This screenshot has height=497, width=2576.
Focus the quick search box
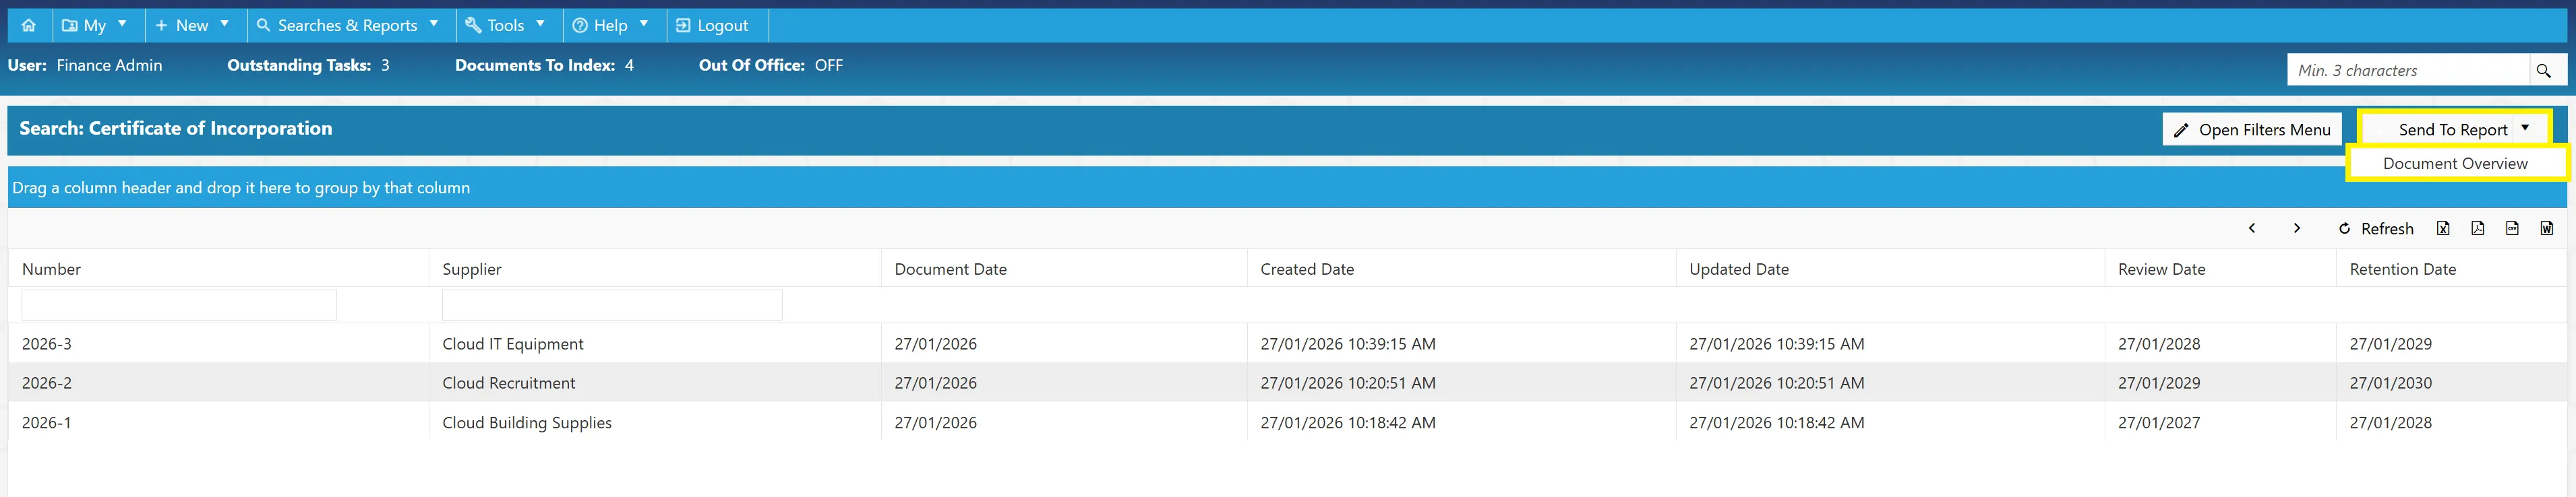point(2409,71)
